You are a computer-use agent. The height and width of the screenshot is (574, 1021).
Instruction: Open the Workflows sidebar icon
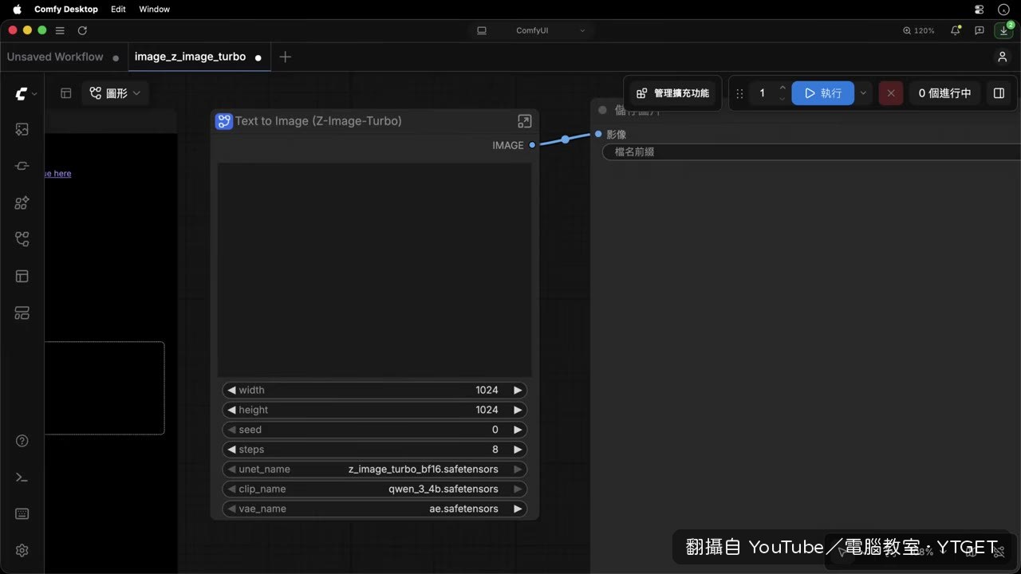tap(22, 239)
